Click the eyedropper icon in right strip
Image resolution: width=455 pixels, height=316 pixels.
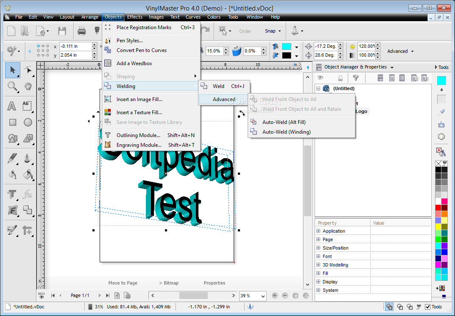(x=441, y=112)
